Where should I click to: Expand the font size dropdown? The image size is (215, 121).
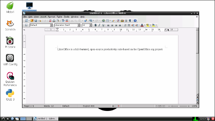tap(90, 25)
